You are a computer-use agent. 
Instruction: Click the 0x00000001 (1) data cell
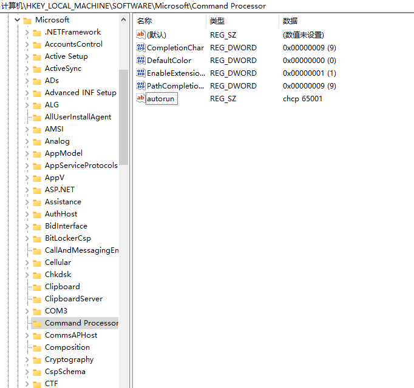(x=310, y=73)
